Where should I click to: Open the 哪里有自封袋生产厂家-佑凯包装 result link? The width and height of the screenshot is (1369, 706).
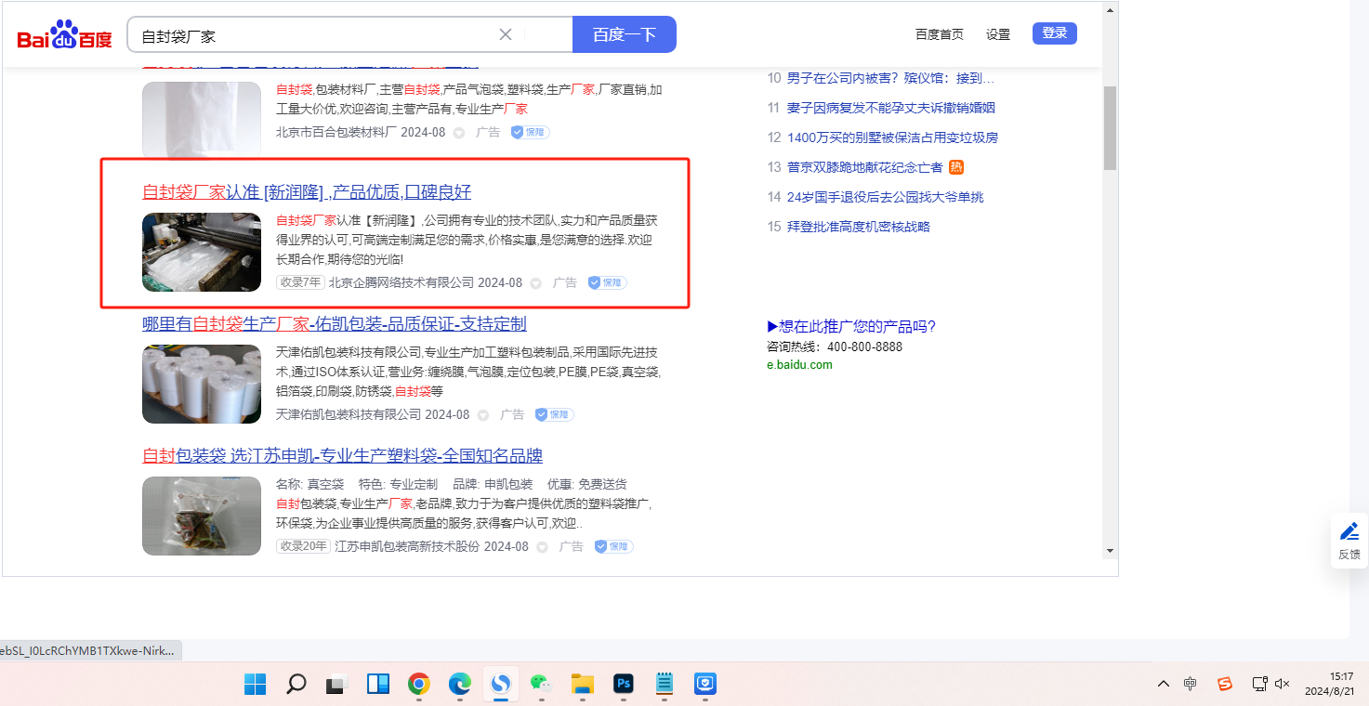tap(334, 324)
